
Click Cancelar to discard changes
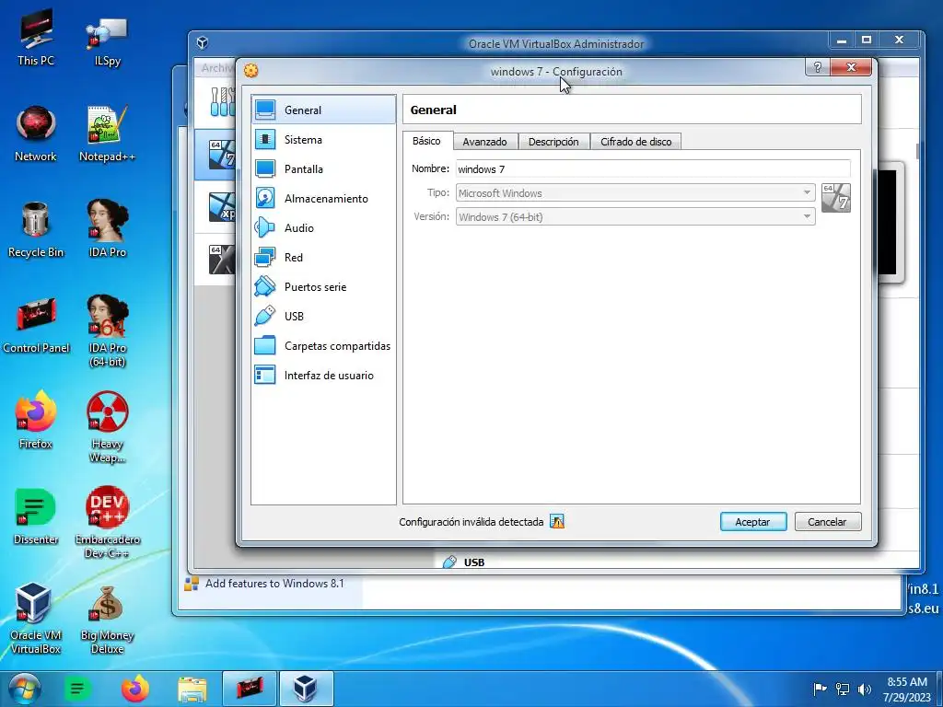[828, 522]
